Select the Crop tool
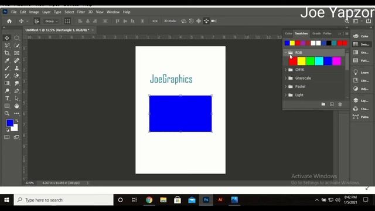 [7, 53]
